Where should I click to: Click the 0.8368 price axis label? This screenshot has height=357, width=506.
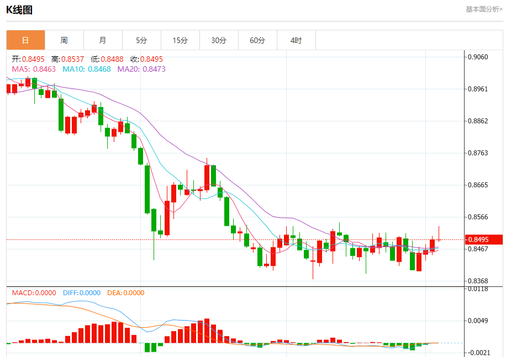click(x=478, y=281)
